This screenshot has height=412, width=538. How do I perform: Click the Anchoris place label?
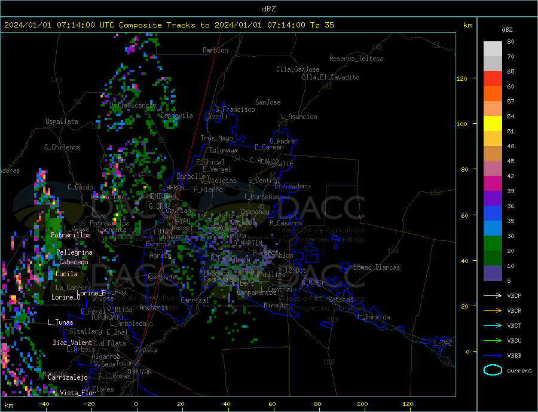click(154, 307)
